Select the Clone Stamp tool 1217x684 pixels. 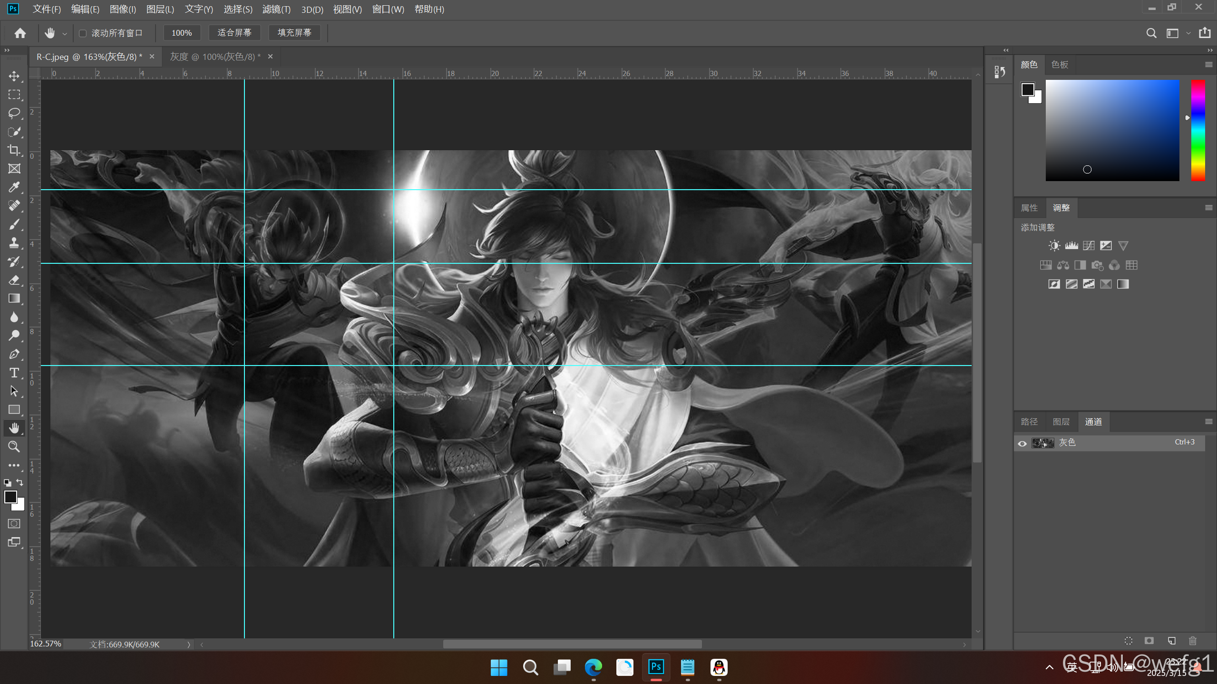[x=14, y=243]
